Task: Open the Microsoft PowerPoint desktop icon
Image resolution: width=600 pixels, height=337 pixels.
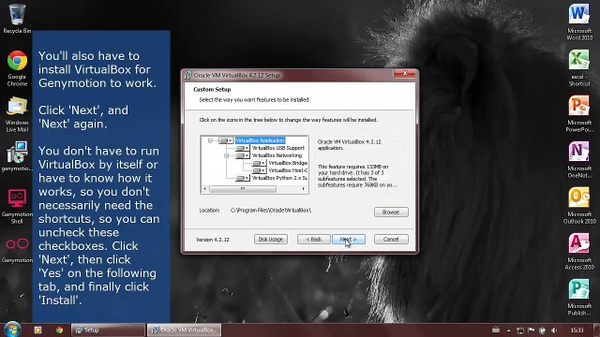Action: pos(579,114)
